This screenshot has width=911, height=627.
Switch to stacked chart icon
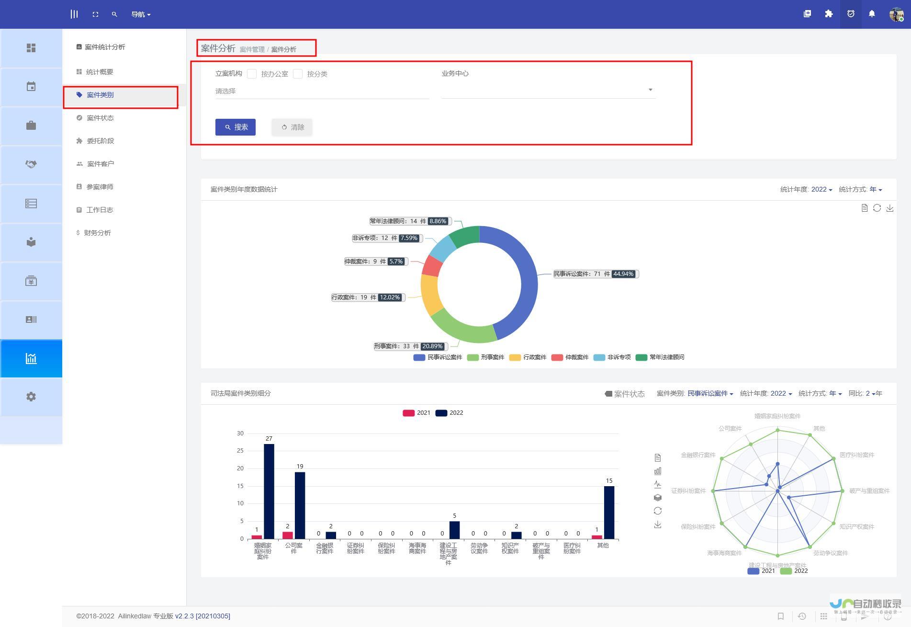[658, 498]
